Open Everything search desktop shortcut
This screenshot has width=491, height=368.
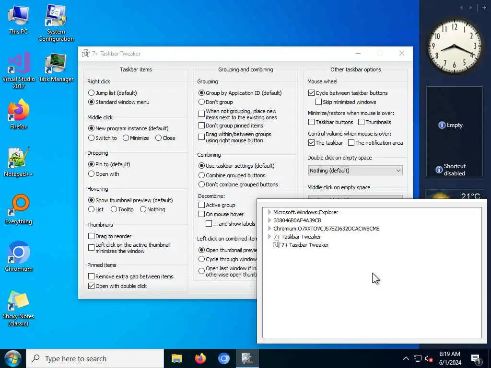click(19, 209)
